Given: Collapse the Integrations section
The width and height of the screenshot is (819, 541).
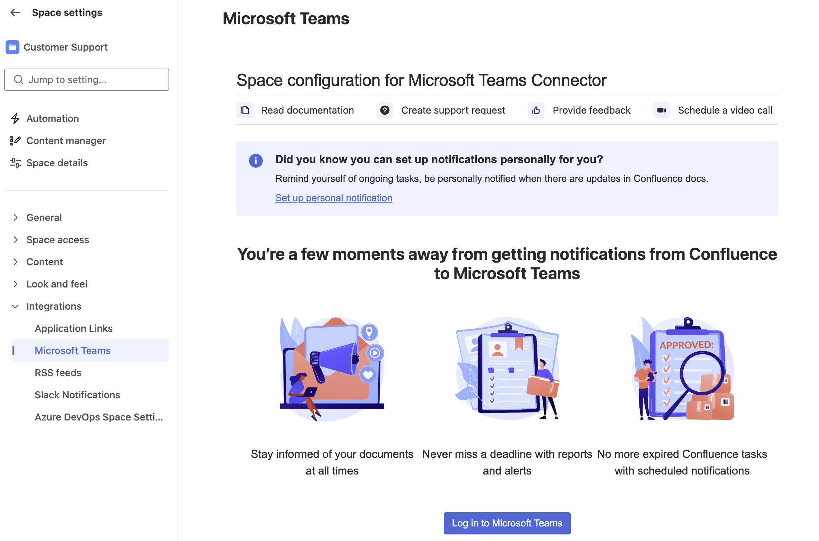Looking at the screenshot, I should pyautogui.click(x=15, y=306).
